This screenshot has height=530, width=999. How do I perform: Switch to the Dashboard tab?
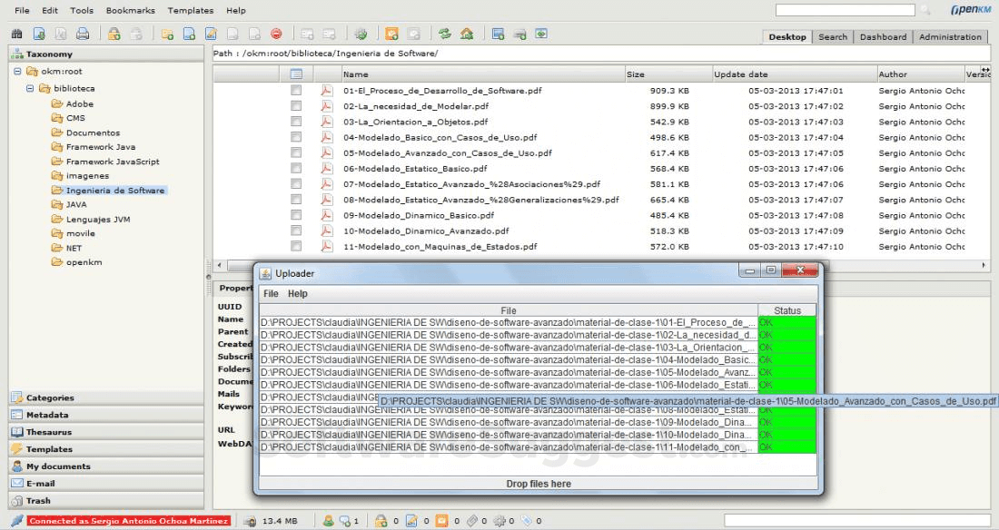[883, 37]
